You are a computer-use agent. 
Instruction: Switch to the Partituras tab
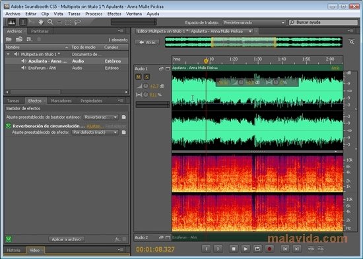(40, 31)
